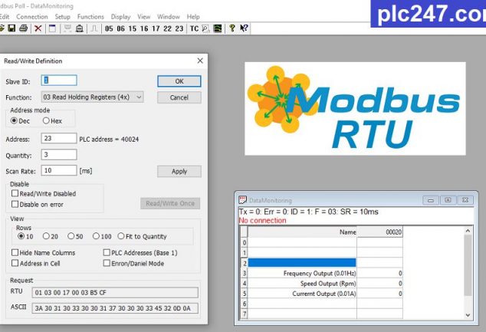Image resolution: width=486 pixels, height=332 pixels.
Task: Click function 23 read/write registers button
Action: pyautogui.click(x=179, y=29)
